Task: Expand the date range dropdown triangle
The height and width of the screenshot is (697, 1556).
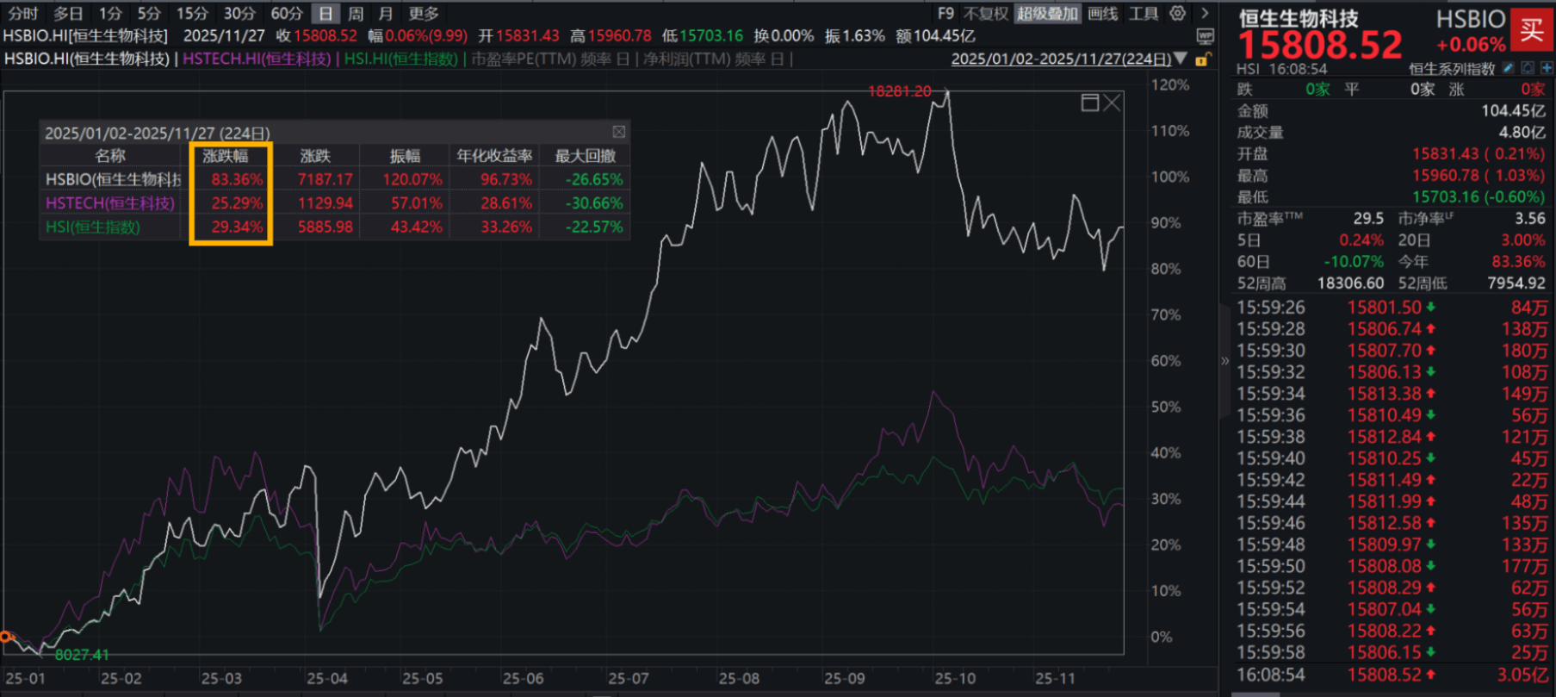Action: (1181, 59)
